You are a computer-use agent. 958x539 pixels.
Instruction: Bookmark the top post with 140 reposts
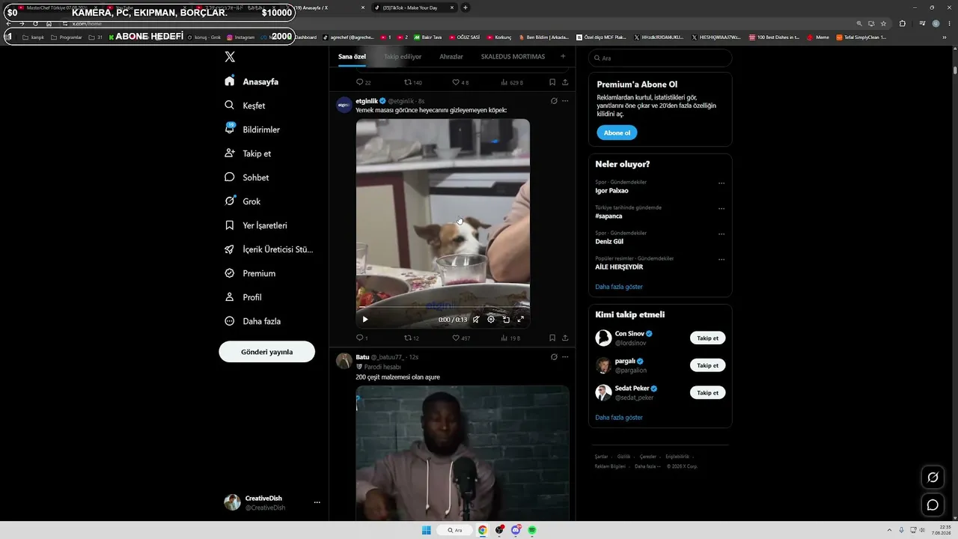point(552,82)
